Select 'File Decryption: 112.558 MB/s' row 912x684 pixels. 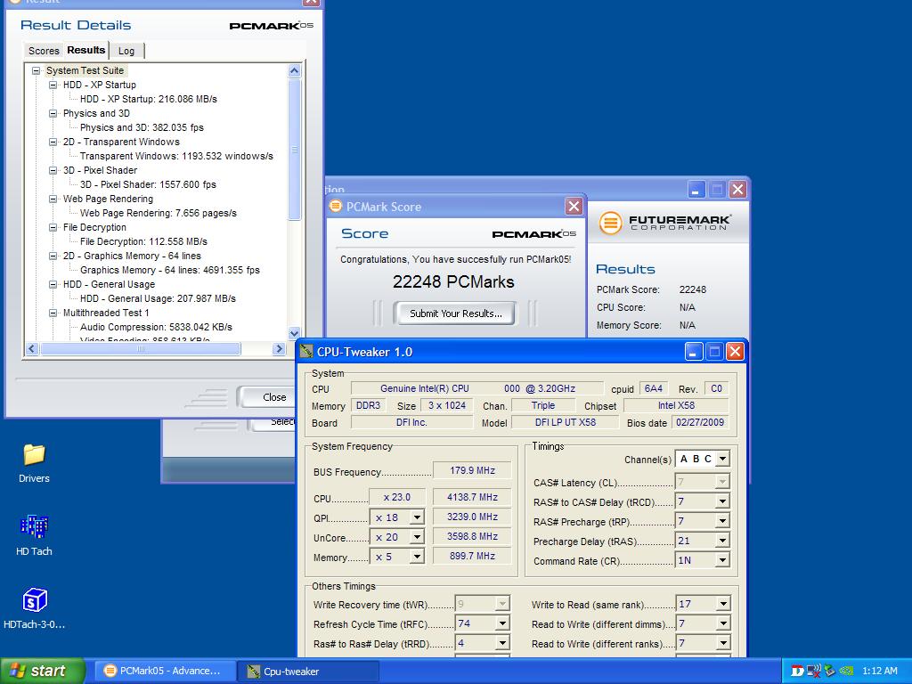(143, 241)
